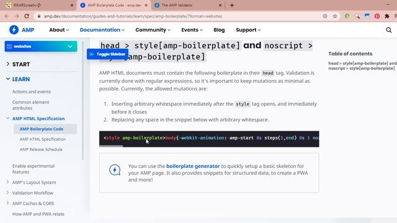Click the table of contents heading link

tap(362, 66)
